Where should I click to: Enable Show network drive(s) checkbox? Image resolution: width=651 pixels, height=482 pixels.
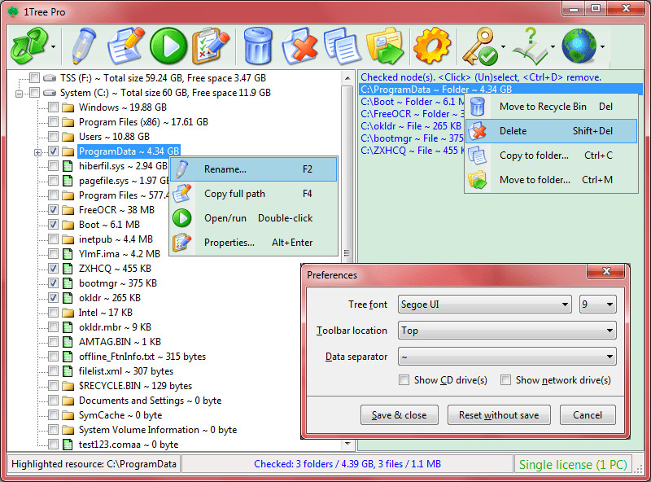click(505, 379)
